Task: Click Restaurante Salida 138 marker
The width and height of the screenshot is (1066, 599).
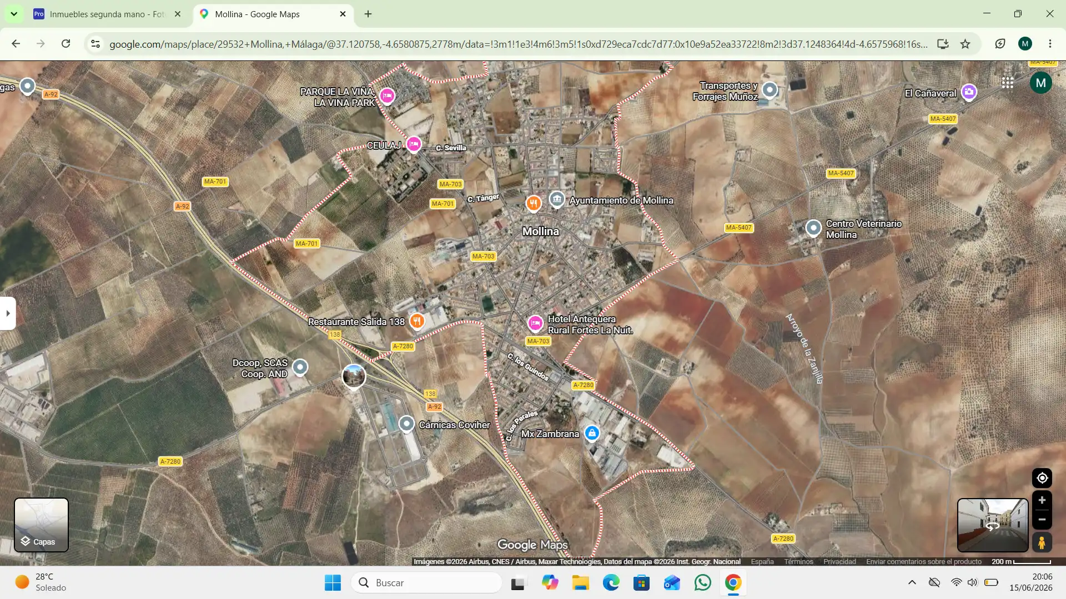Action: click(x=417, y=321)
